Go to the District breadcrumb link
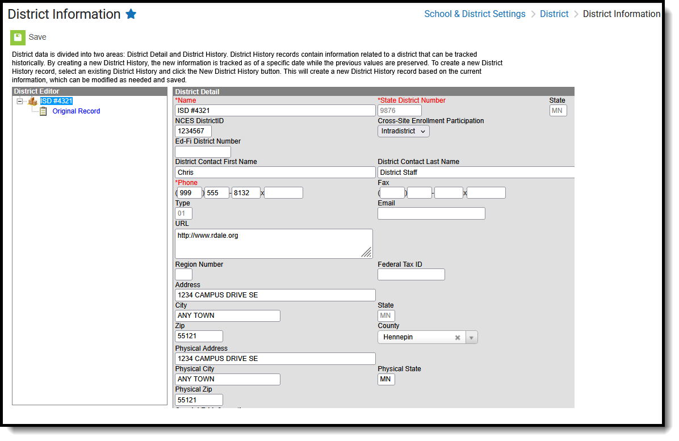679x441 pixels. point(554,14)
